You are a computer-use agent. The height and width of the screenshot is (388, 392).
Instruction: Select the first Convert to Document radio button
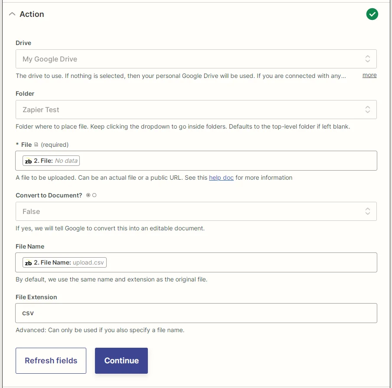pos(88,195)
